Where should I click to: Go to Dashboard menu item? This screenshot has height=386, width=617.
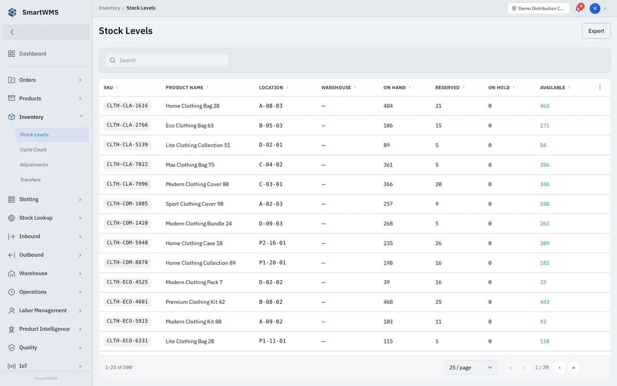46,54
